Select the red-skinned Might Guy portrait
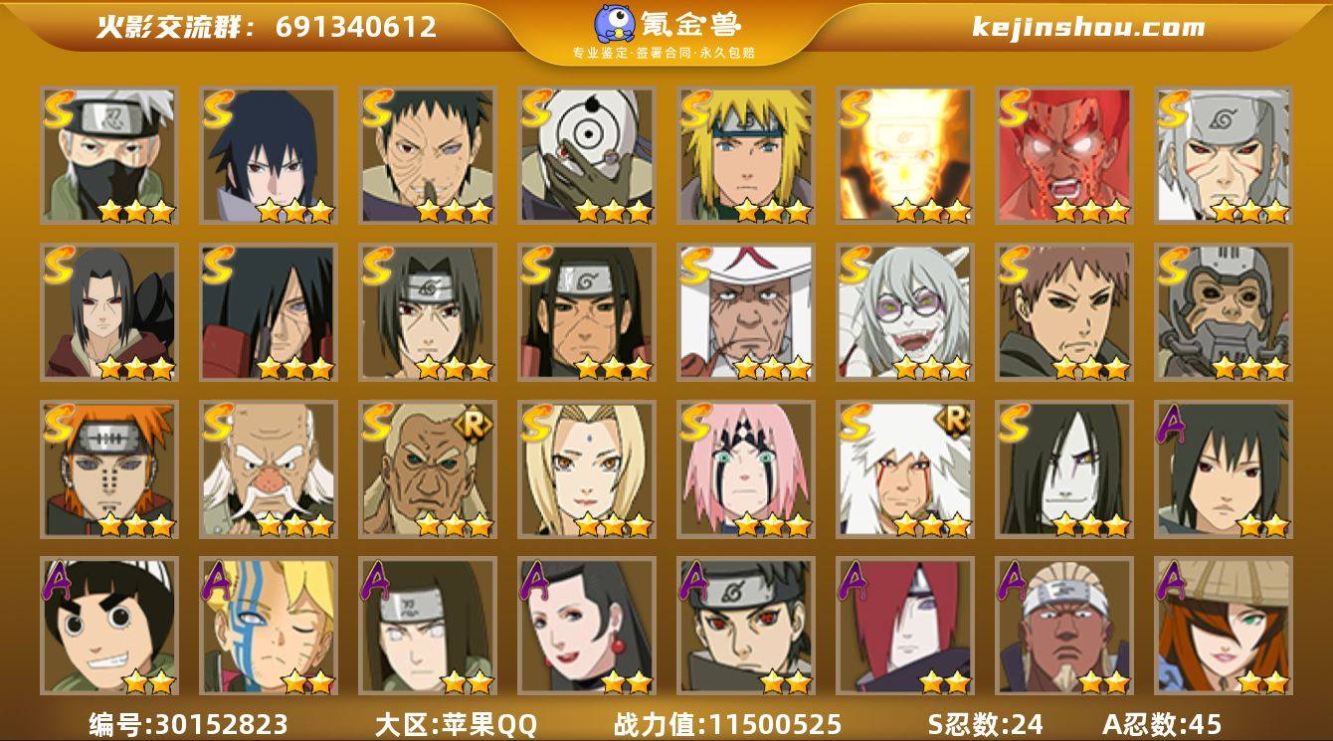Viewport: 1333px width, 741px height. [1063, 155]
